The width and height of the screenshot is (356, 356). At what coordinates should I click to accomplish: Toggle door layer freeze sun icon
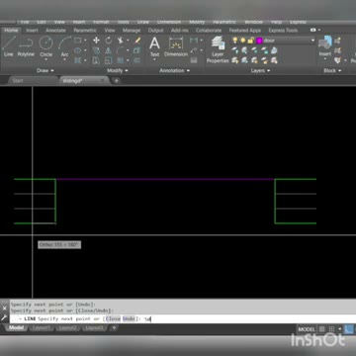tap(243, 41)
